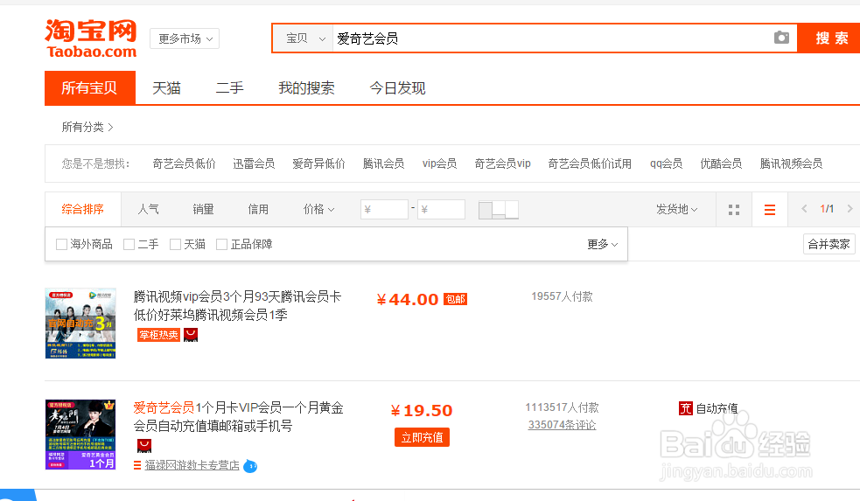860x501 pixels.
Task: Sort results by 销量
Action: (203, 209)
